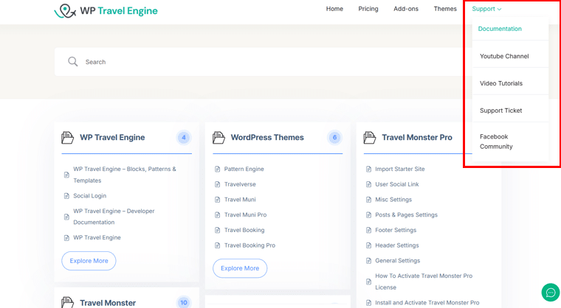The height and width of the screenshot is (308, 561).
Task: Open the Import Starter Site link
Action: [400, 169]
